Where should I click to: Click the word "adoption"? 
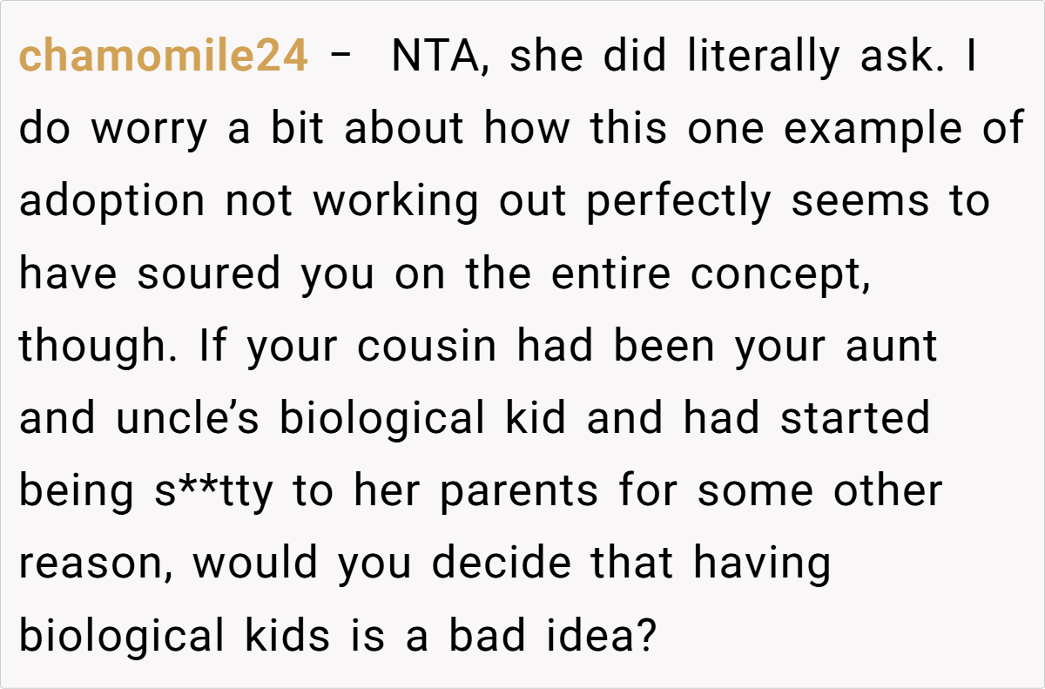coord(111,202)
